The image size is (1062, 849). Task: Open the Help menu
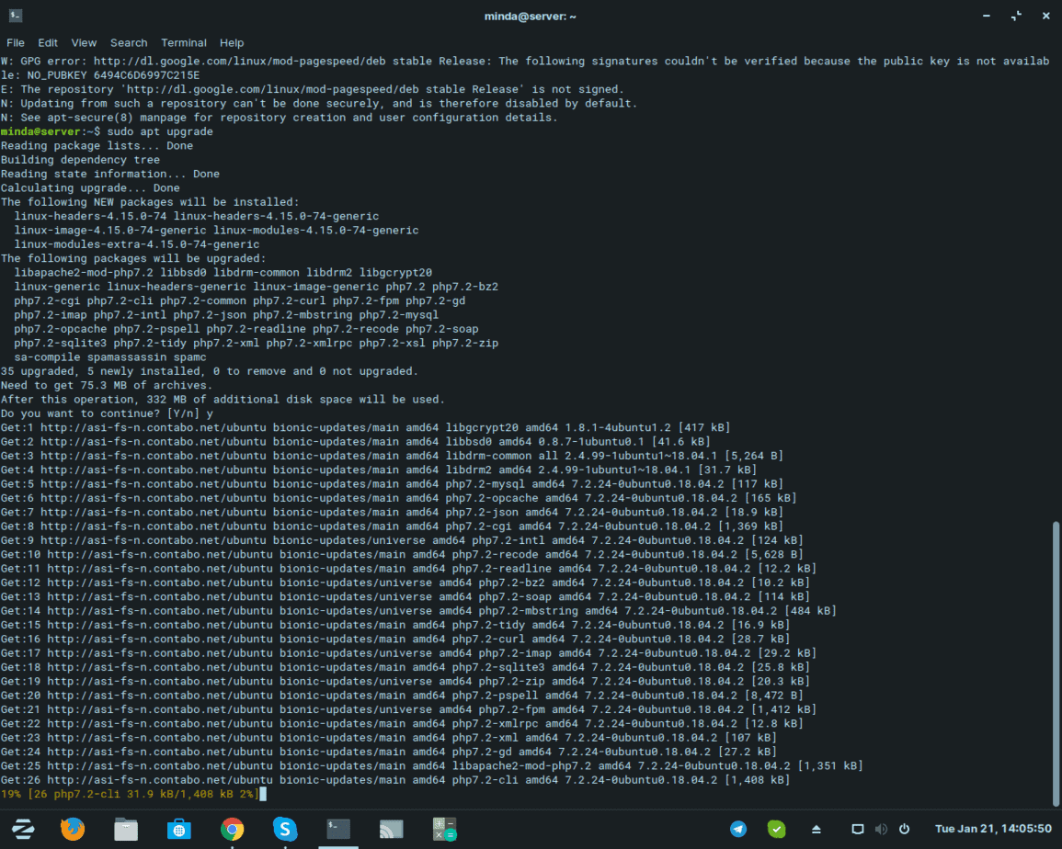232,42
